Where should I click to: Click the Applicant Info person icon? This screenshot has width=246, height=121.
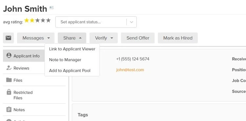[9, 55]
